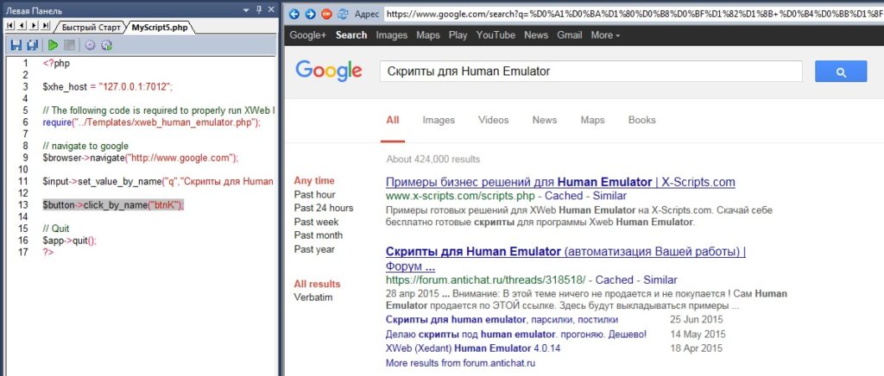Open Images in black top bar

[x=392, y=34]
